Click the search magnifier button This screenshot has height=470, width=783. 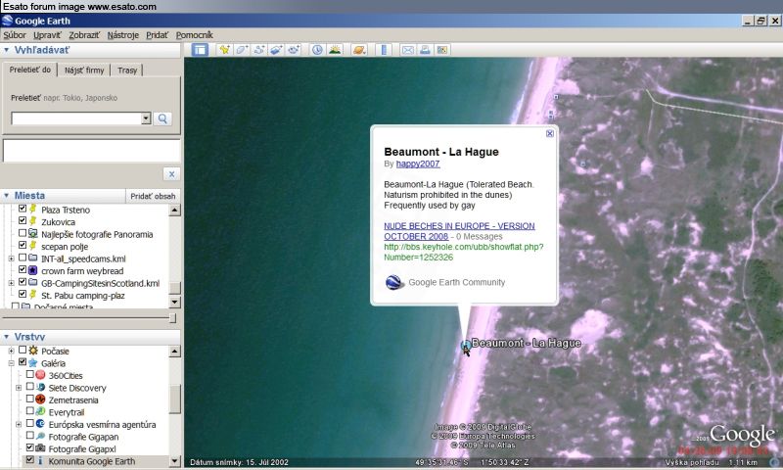(162, 118)
